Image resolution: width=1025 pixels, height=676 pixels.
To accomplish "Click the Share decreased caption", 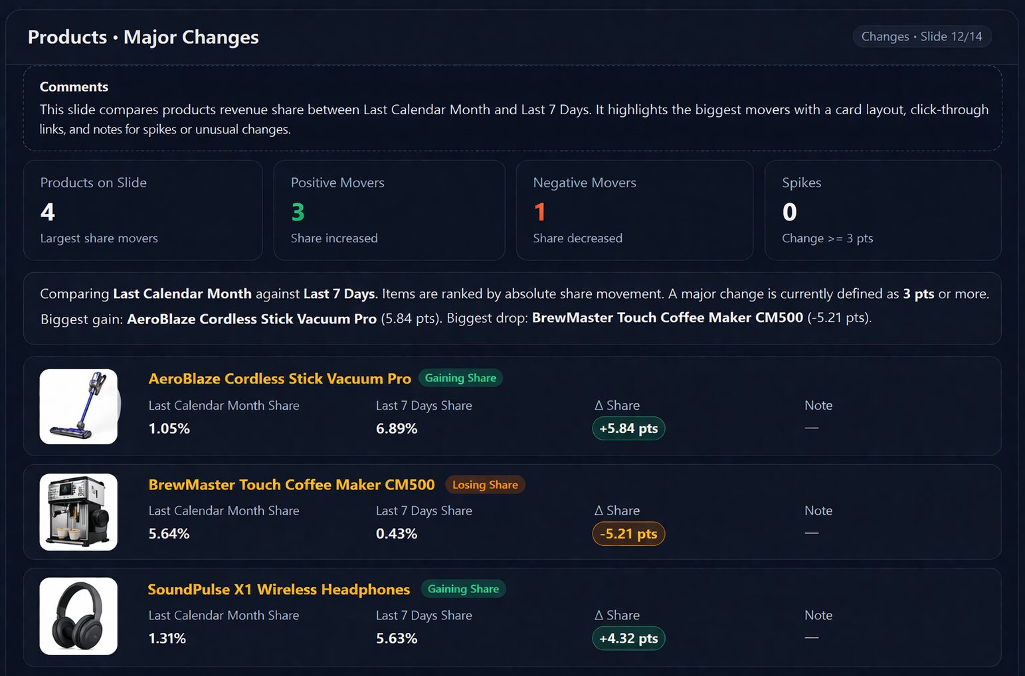I will tap(578, 238).
